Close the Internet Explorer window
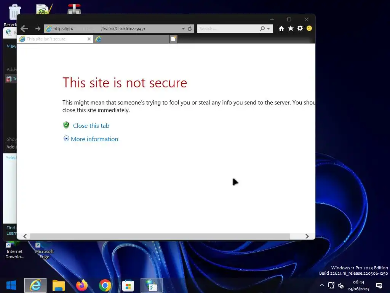The height and width of the screenshot is (293, 390). [307, 19]
